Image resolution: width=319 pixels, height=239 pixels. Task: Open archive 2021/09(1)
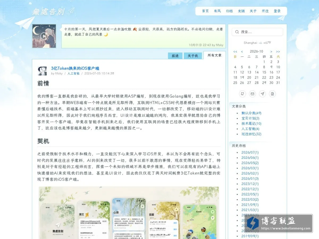point(250,205)
